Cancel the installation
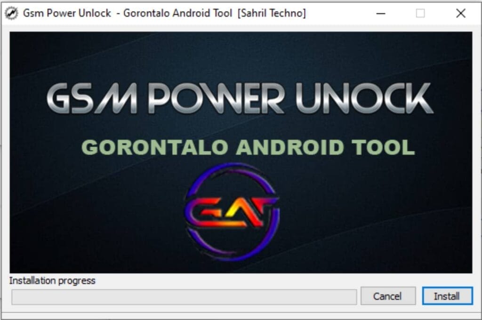482x320 pixels. coord(388,296)
